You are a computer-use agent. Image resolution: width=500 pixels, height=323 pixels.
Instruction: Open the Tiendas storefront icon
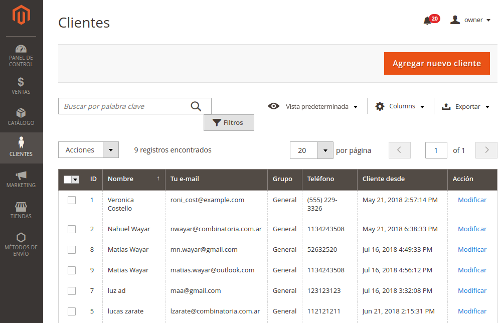pyautogui.click(x=21, y=207)
